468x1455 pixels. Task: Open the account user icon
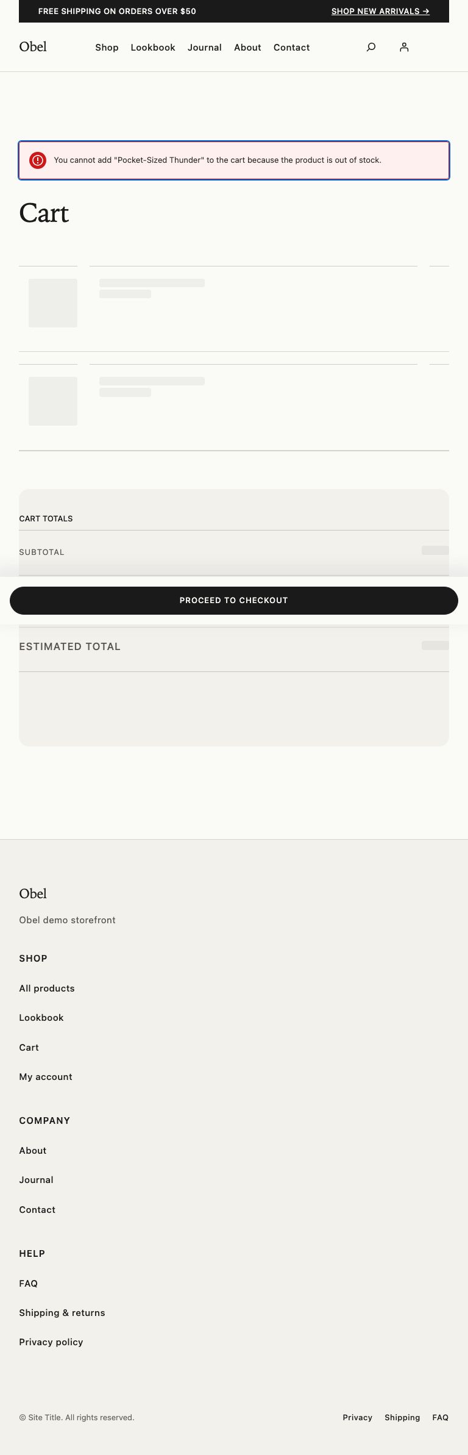click(404, 47)
